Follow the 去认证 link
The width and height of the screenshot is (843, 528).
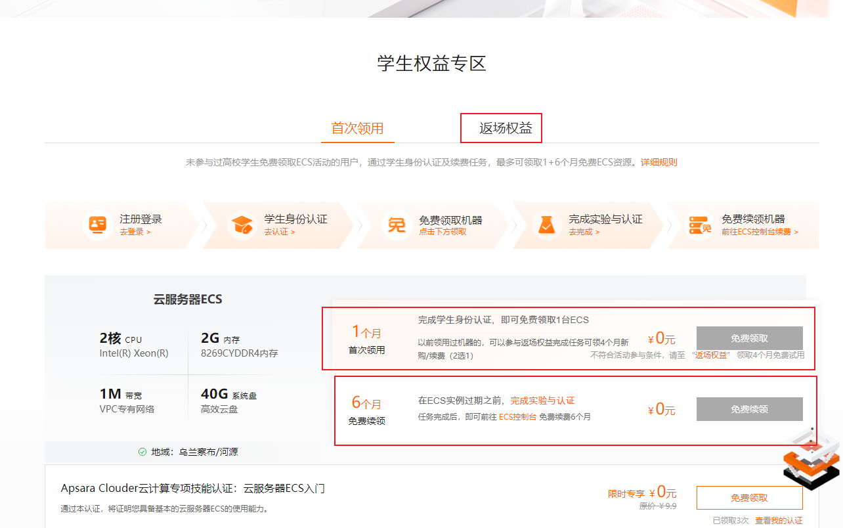280,232
